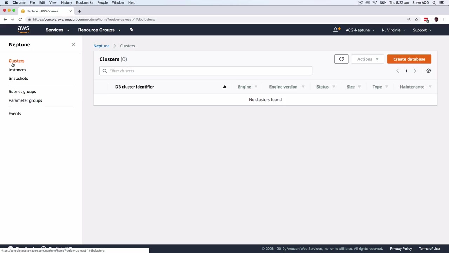
Task: Open the Help menu
Action: coord(132,2)
